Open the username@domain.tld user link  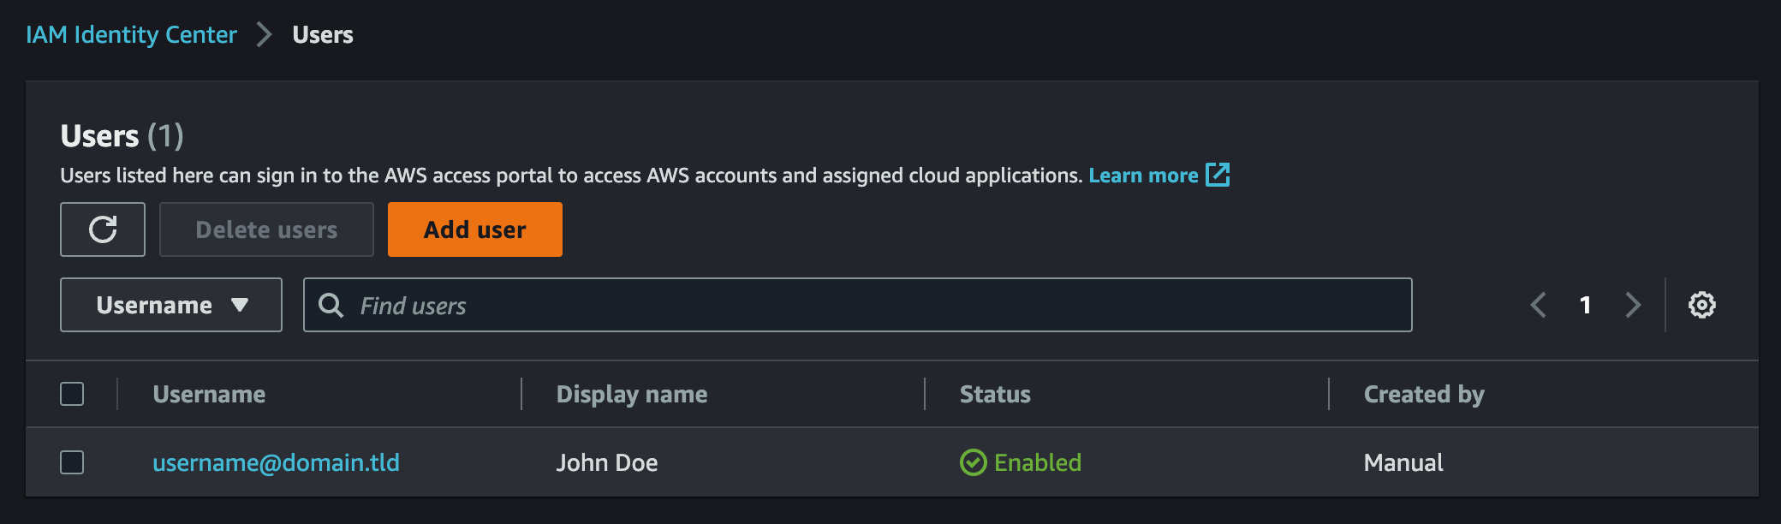click(276, 462)
